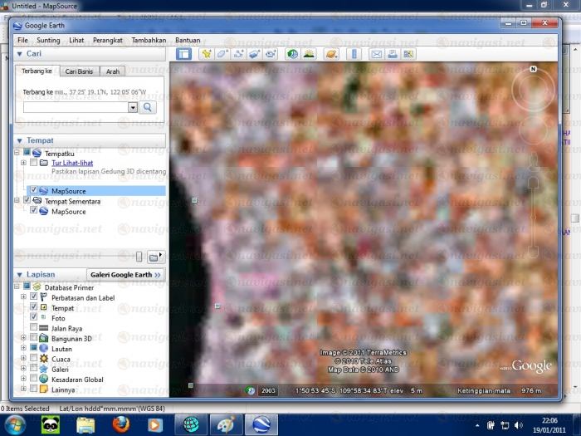Image resolution: width=581 pixels, height=436 pixels.
Task: Collapse the Tempat panel section
Action: [20, 140]
